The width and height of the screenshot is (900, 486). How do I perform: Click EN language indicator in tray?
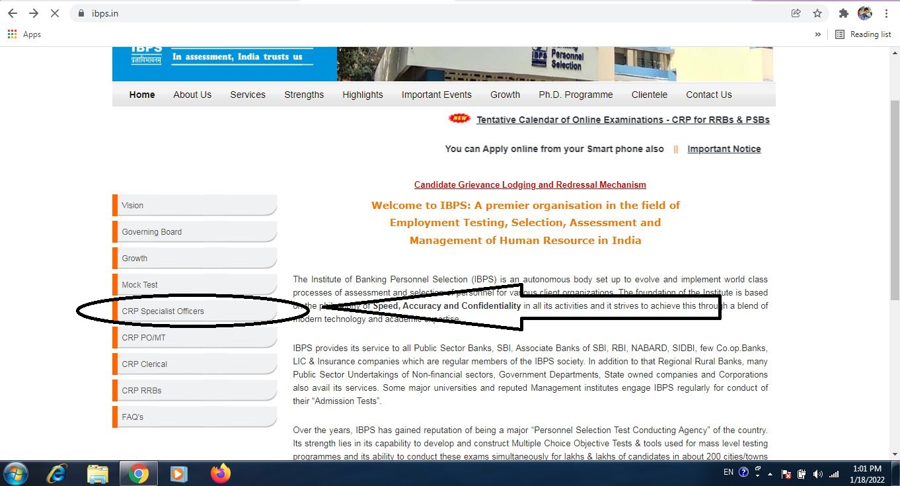pyautogui.click(x=728, y=472)
